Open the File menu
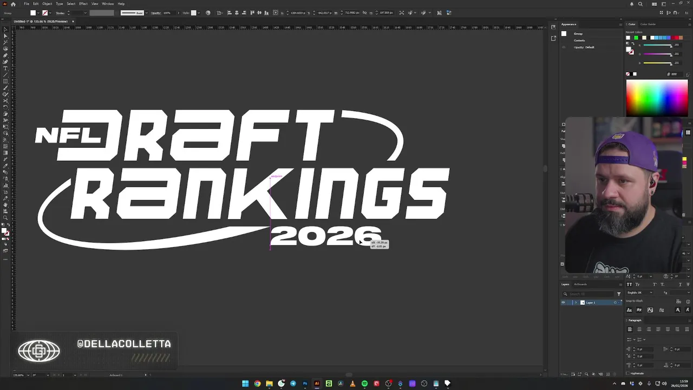693x390 pixels. pyautogui.click(x=27, y=4)
